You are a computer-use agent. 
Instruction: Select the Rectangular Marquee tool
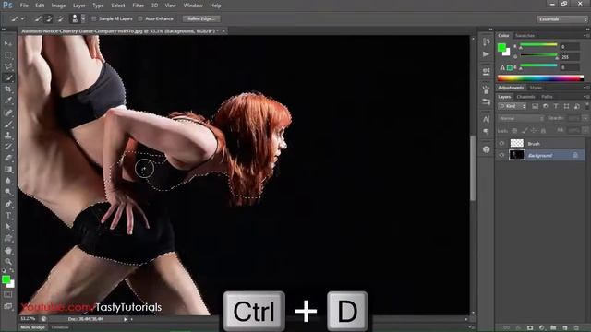coord(8,55)
